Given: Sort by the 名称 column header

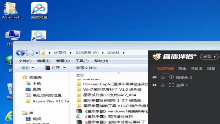Looking at the screenshot, I should 80,76.
